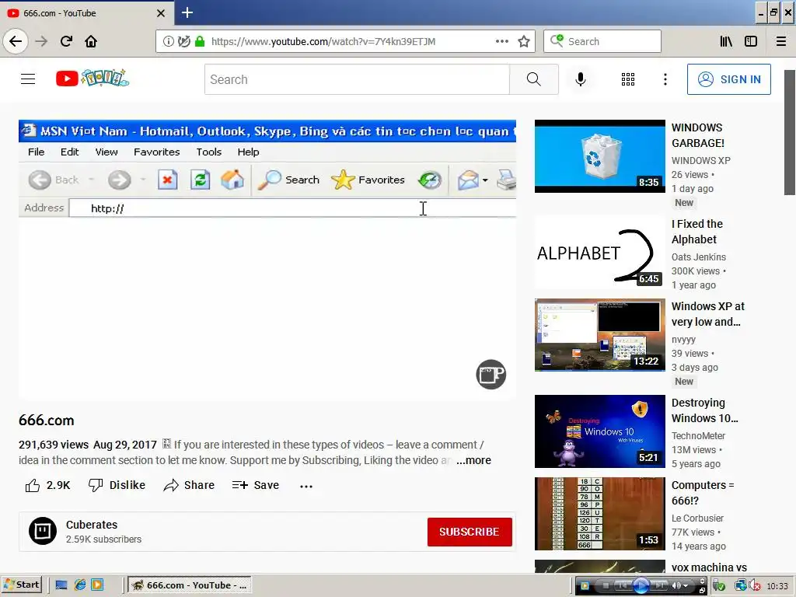The width and height of the screenshot is (796, 597).
Task: Bookmark this page with the star
Action: tap(524, 41)
